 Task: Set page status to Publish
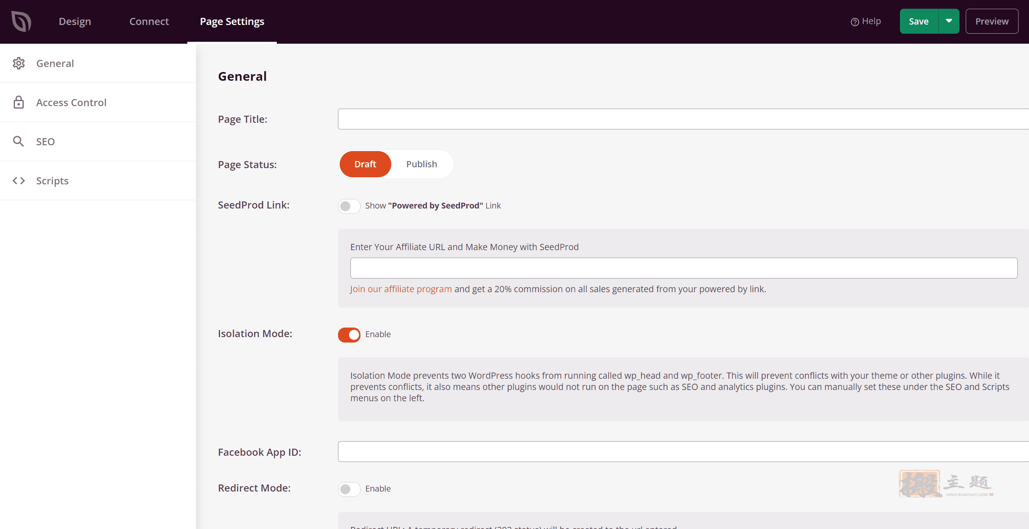tap(422, 164)
